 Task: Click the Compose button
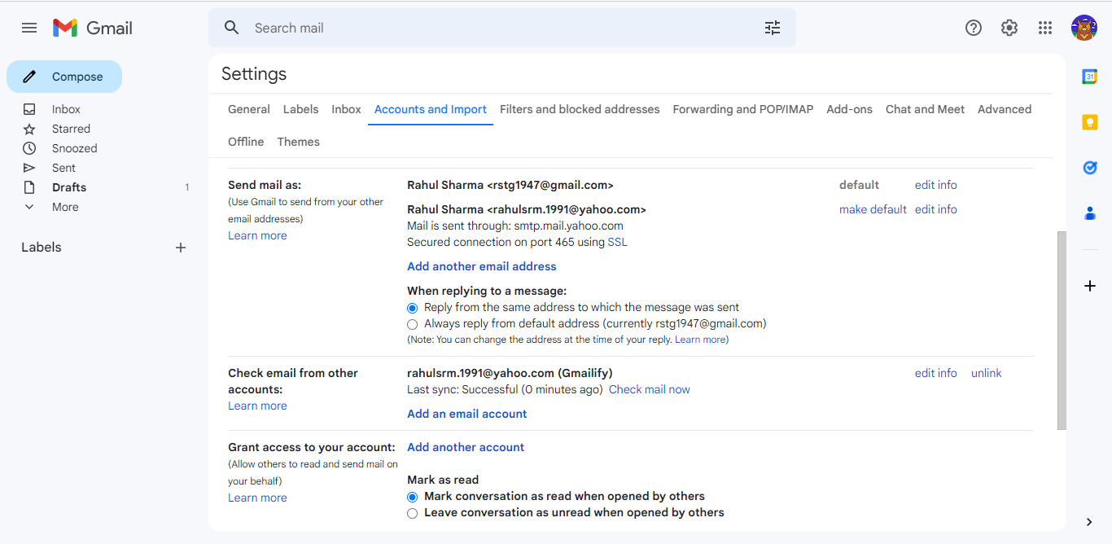(64, 77)
